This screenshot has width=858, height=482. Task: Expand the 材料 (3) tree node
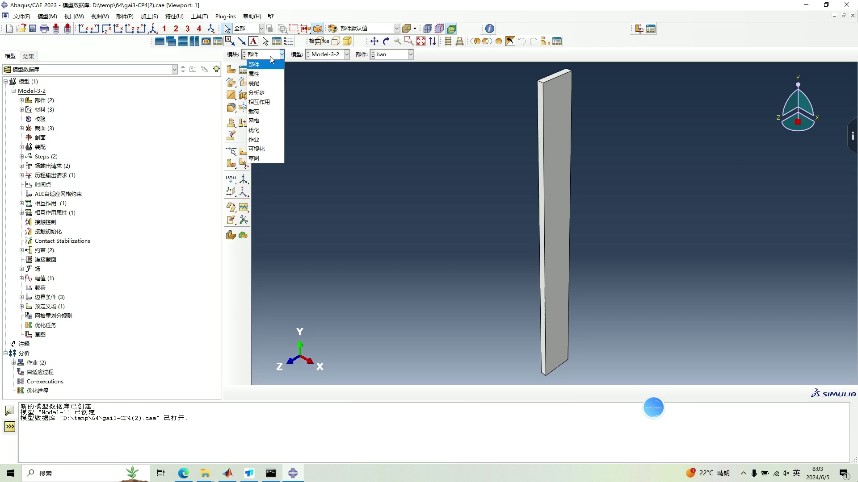(x=21, y=109)
